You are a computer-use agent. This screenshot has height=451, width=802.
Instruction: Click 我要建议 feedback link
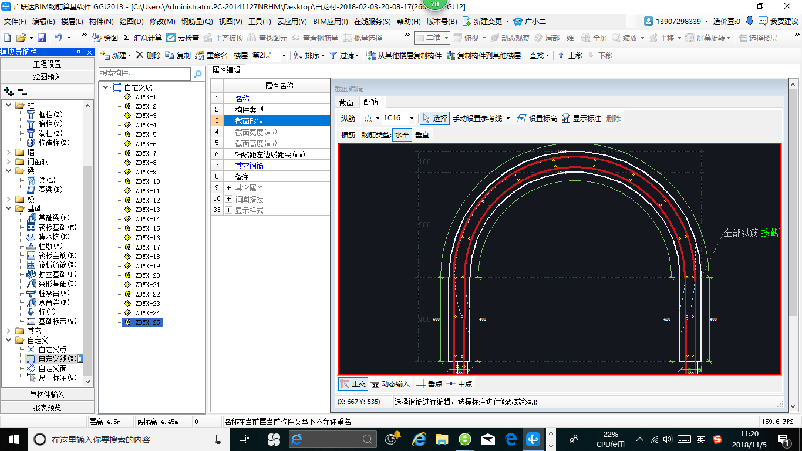pos(779,21)
